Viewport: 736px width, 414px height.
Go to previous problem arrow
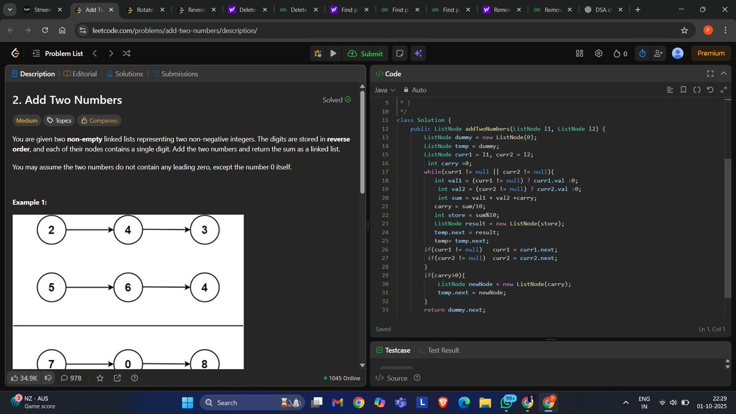tap(94, 53)
